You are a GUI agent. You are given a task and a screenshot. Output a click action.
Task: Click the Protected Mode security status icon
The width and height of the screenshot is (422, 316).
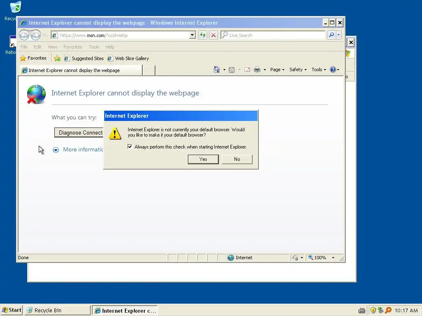click(x=295, y=258)
